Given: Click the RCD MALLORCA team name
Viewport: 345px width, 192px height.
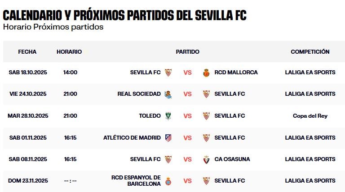Looking at the screenshot, I should [236, 73].
